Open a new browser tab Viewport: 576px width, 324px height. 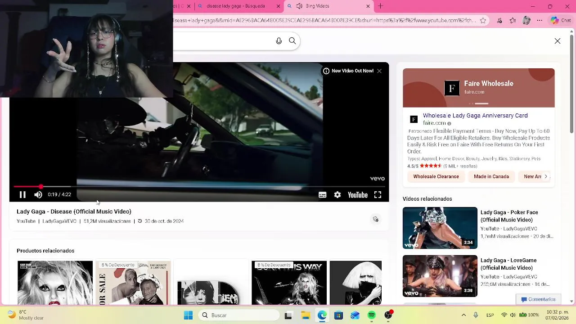tap(381, 6)
